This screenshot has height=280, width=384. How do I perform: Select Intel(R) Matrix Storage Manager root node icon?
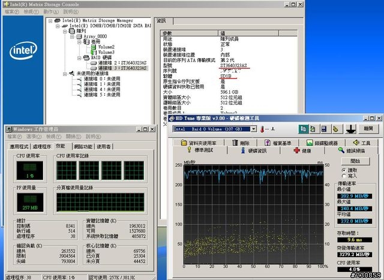point(58,20)
